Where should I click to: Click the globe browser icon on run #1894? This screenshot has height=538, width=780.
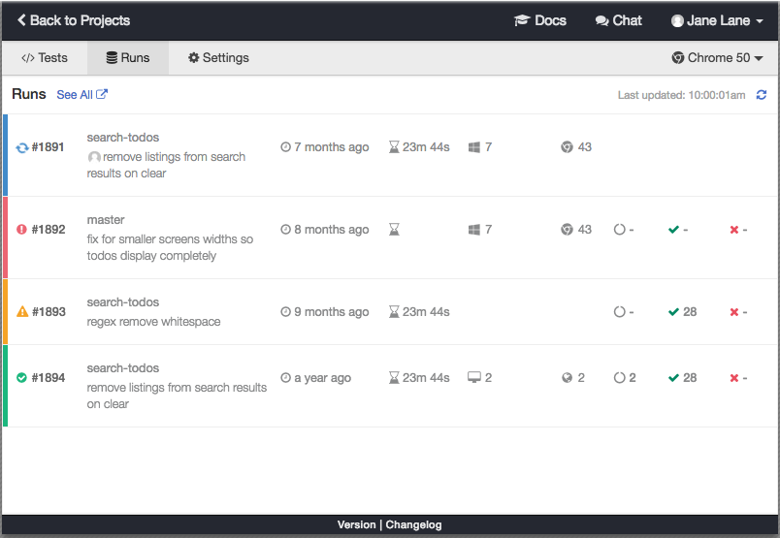coord(567,378)
